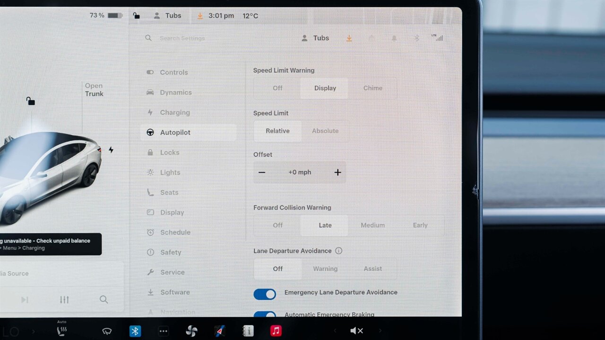Image resolution: width=605 pixels, height=340 pixels.
Task: Launch the Music app icon
Action: tap(276, 331)
